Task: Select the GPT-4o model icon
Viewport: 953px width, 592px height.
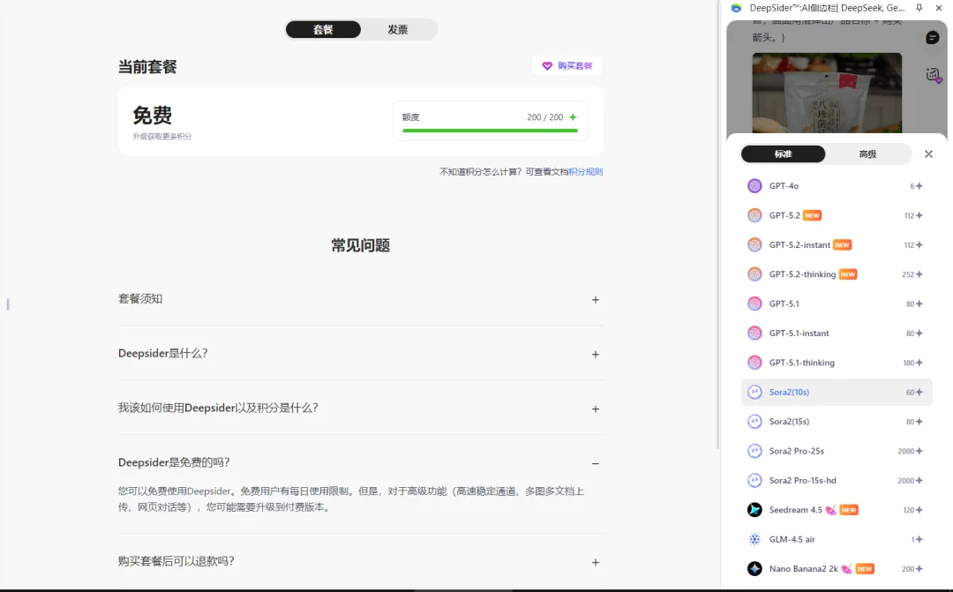Action: pyautogui.click(x=754, y=186)
